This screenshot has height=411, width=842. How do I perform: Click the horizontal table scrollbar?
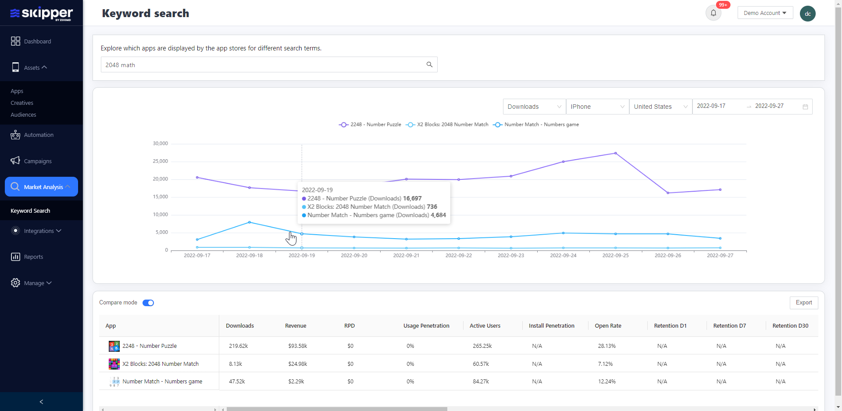(337, 409)
